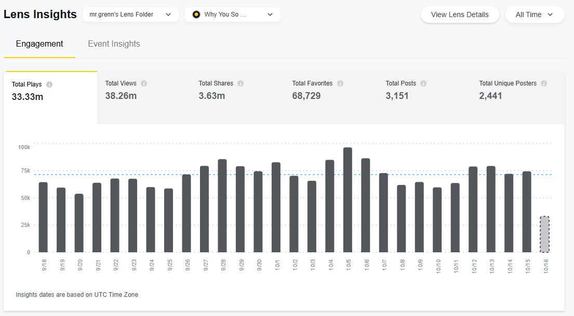Viewport: 574px width, 316px height.
Task: Open the All Time date range dropdown
Action: coord(535,15)
